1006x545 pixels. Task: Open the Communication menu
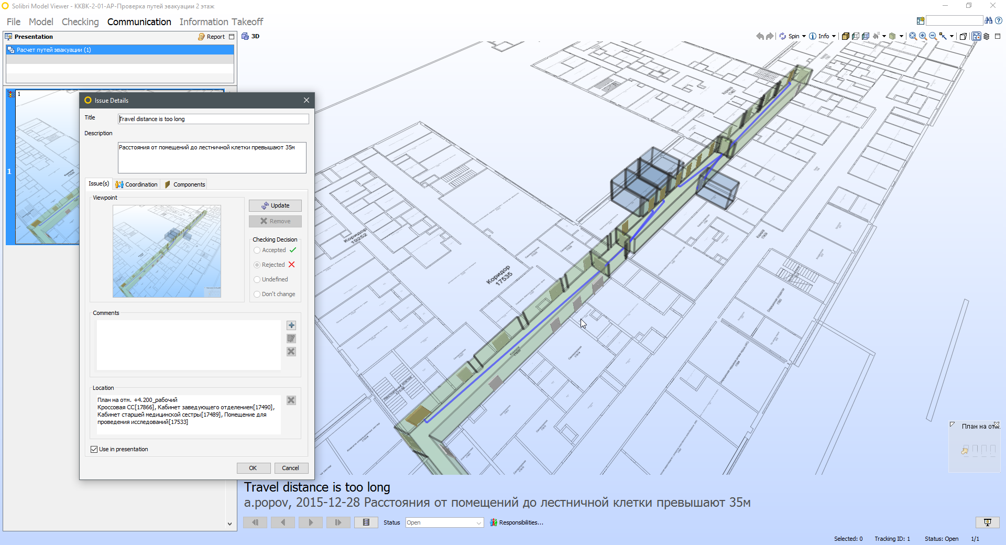click(x=139, y=21)
